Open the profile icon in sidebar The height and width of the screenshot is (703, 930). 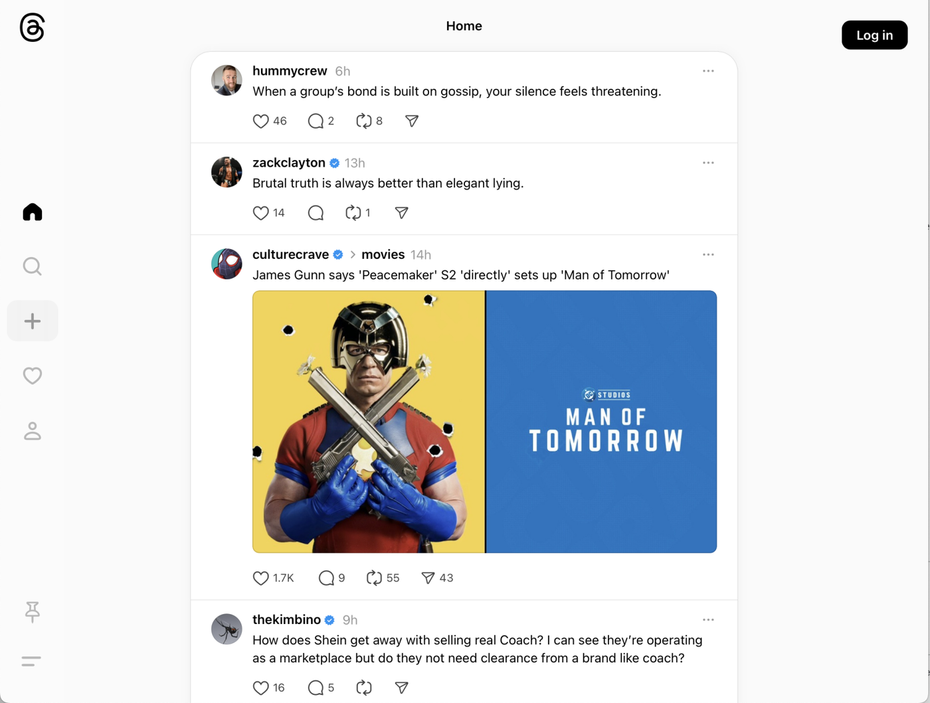coord(32,431)
